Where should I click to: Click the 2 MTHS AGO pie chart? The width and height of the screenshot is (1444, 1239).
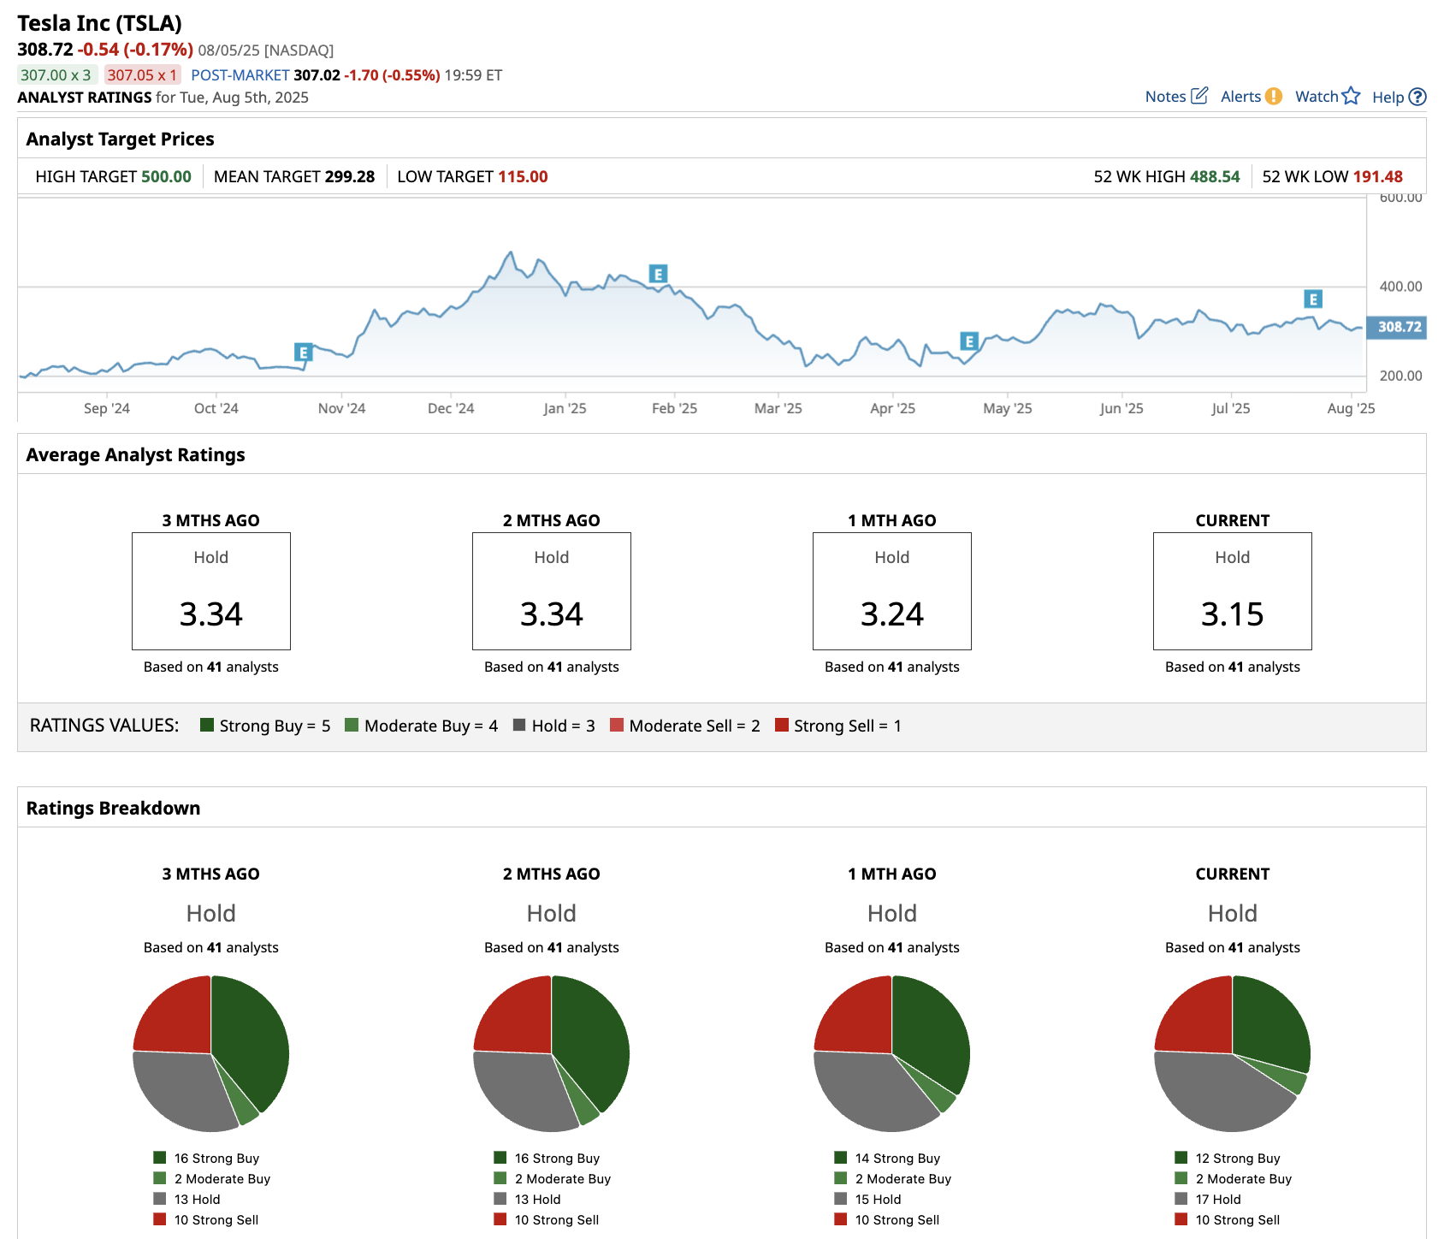552,1053
